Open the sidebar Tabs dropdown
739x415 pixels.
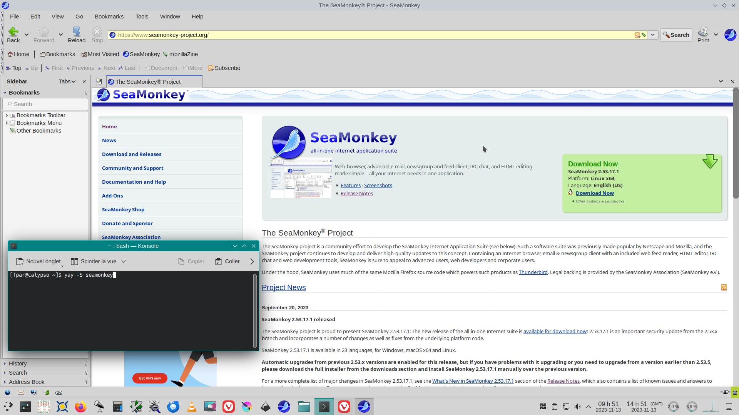[x=67, y=81]
